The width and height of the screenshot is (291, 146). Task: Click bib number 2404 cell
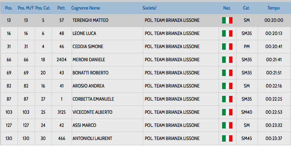tap(62, 60)
